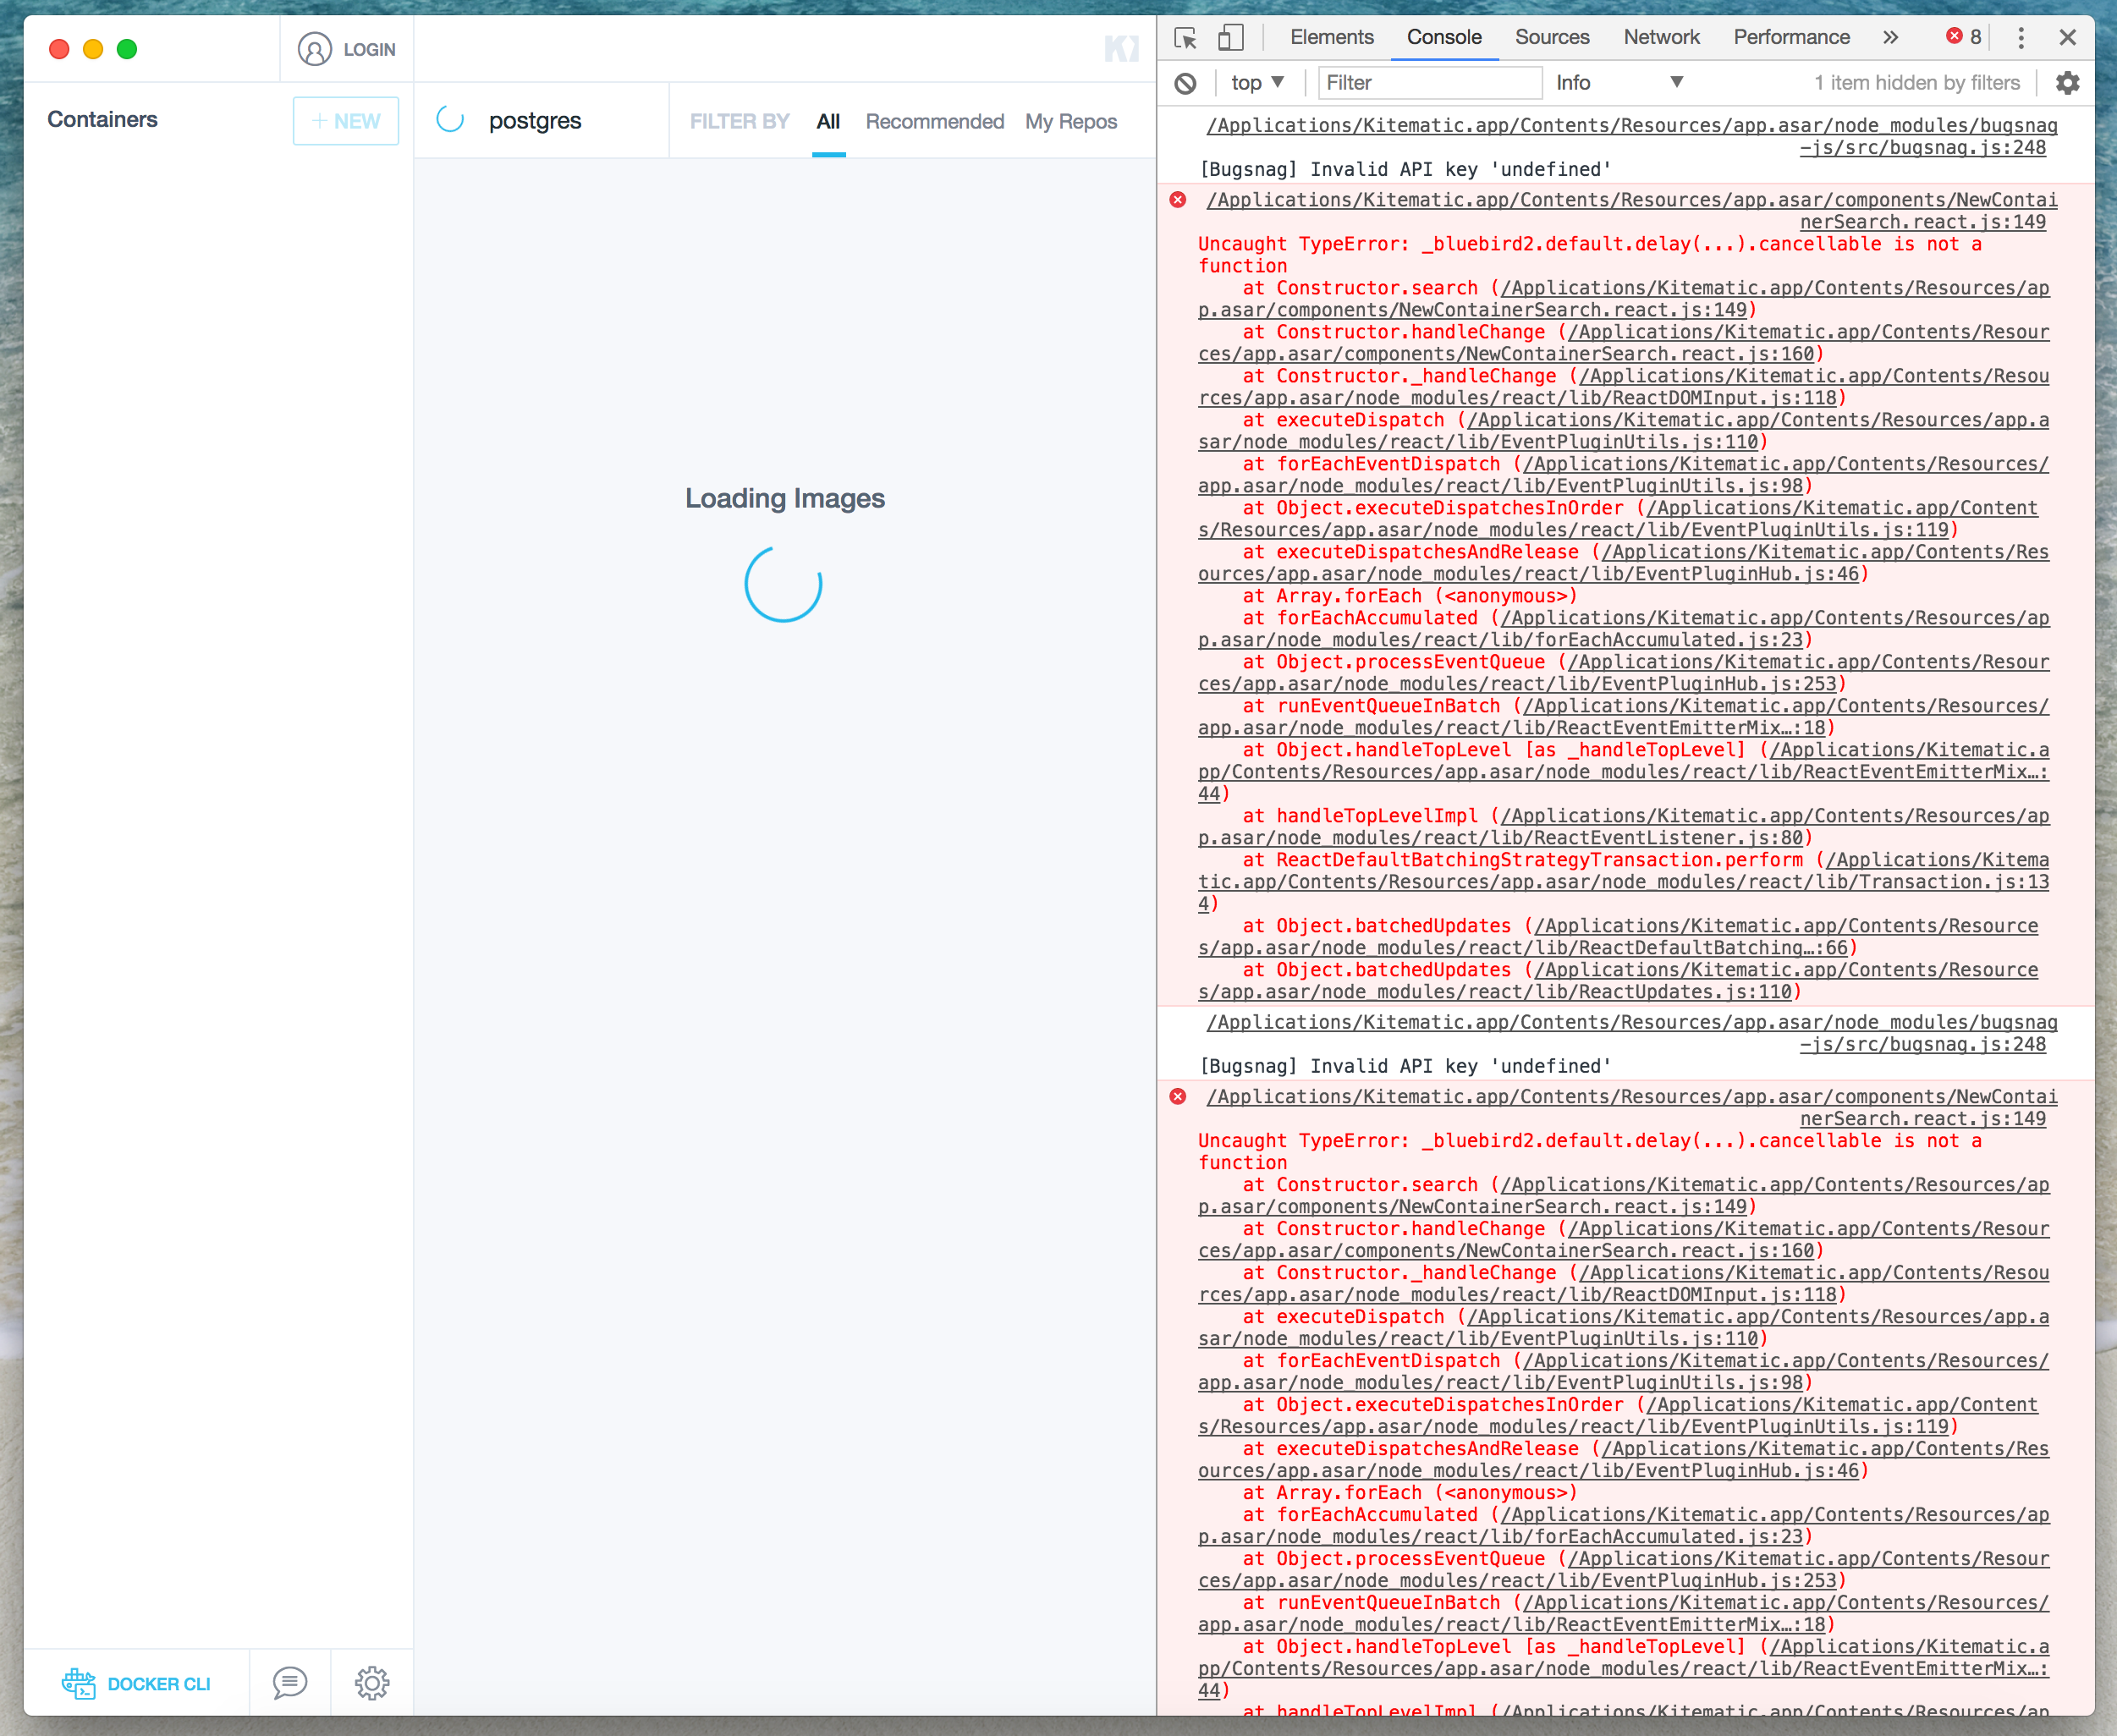Select the My Repos filter tab

1070,121
